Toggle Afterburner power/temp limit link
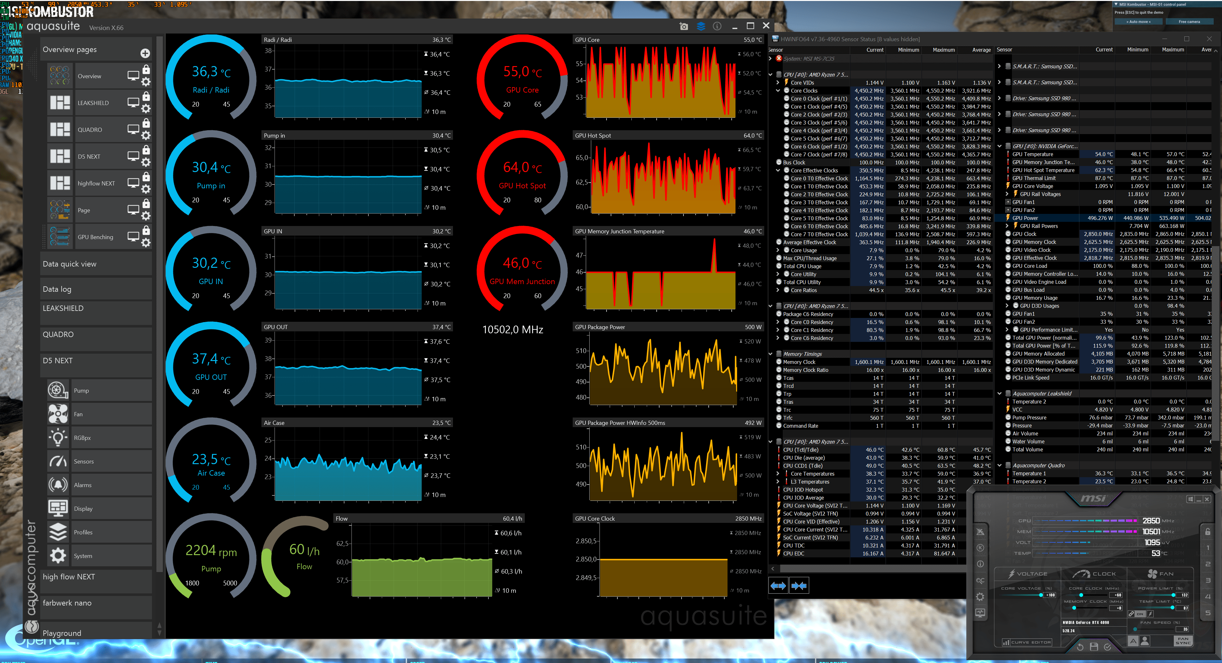Image resolution: width=1222 pixels, height=663 pixels. tap(1131, 614)
